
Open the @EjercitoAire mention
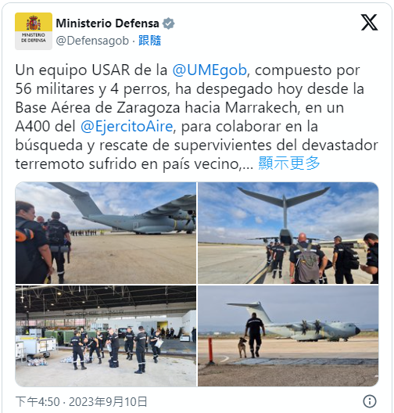click(127, 126)
